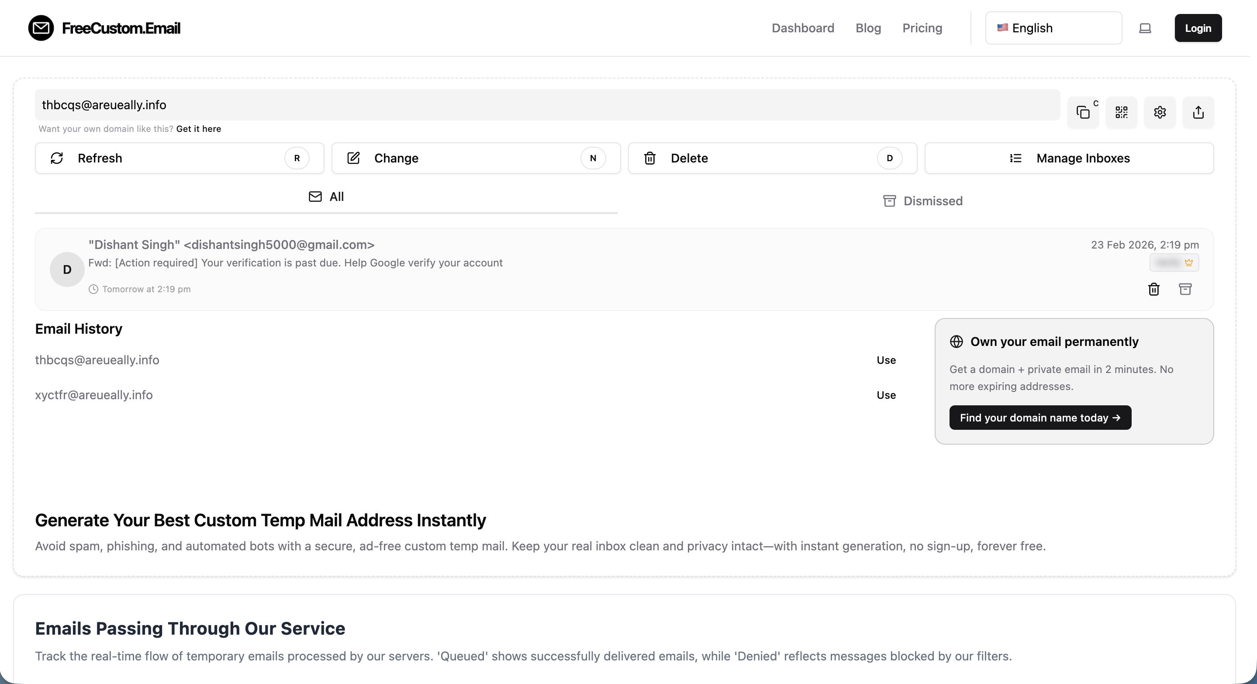Open the English language selector
Viewport: 1257px width, 684px height.
[1053, 28]
